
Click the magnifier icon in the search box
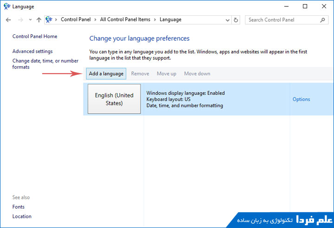[x=323, y=20]
